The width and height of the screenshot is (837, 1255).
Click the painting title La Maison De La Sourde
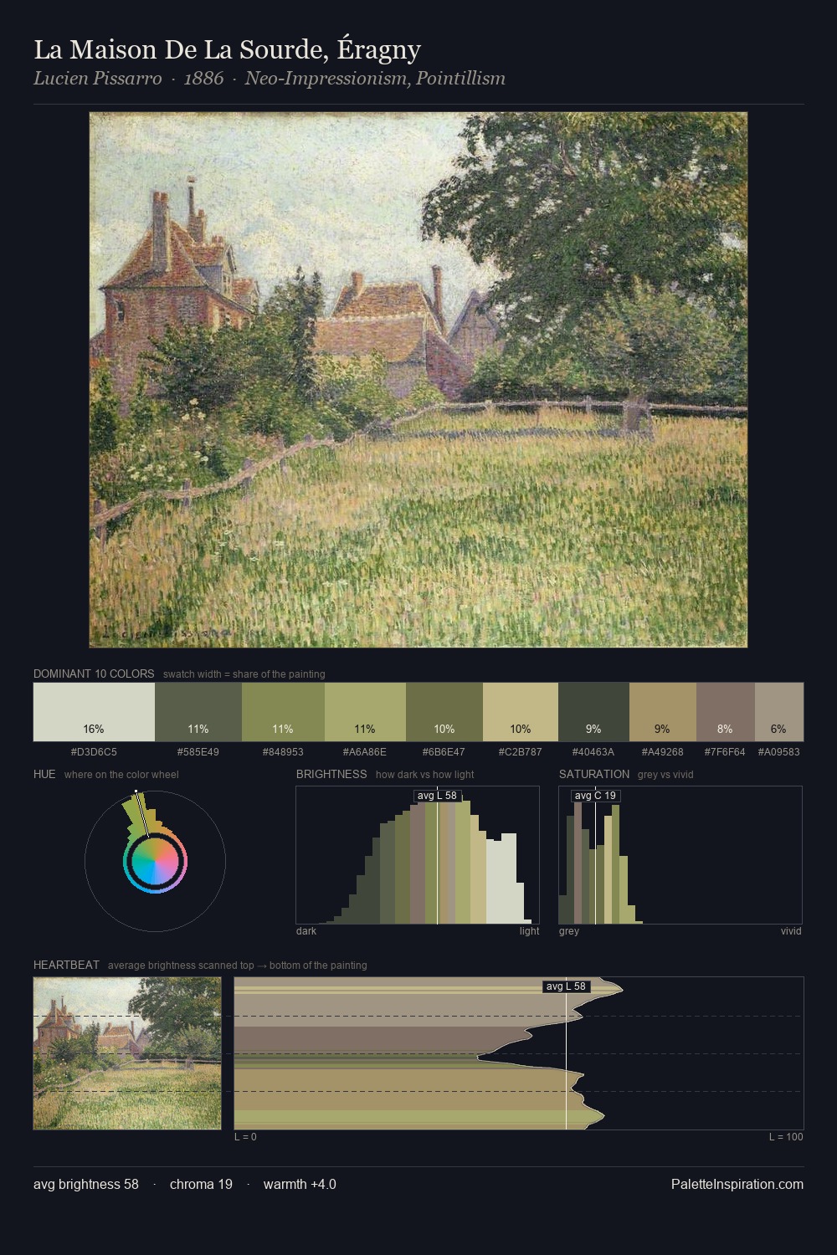coord(227,49)
